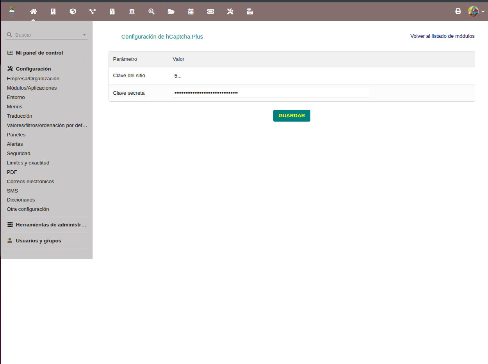
Task: Open Correos electrónicos settings
Action: (30, 181)
